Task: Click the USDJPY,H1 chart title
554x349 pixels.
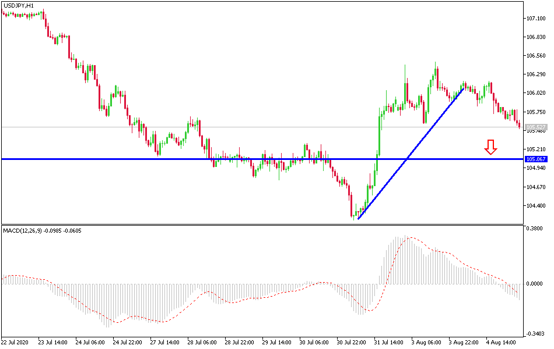Action: 19,6
